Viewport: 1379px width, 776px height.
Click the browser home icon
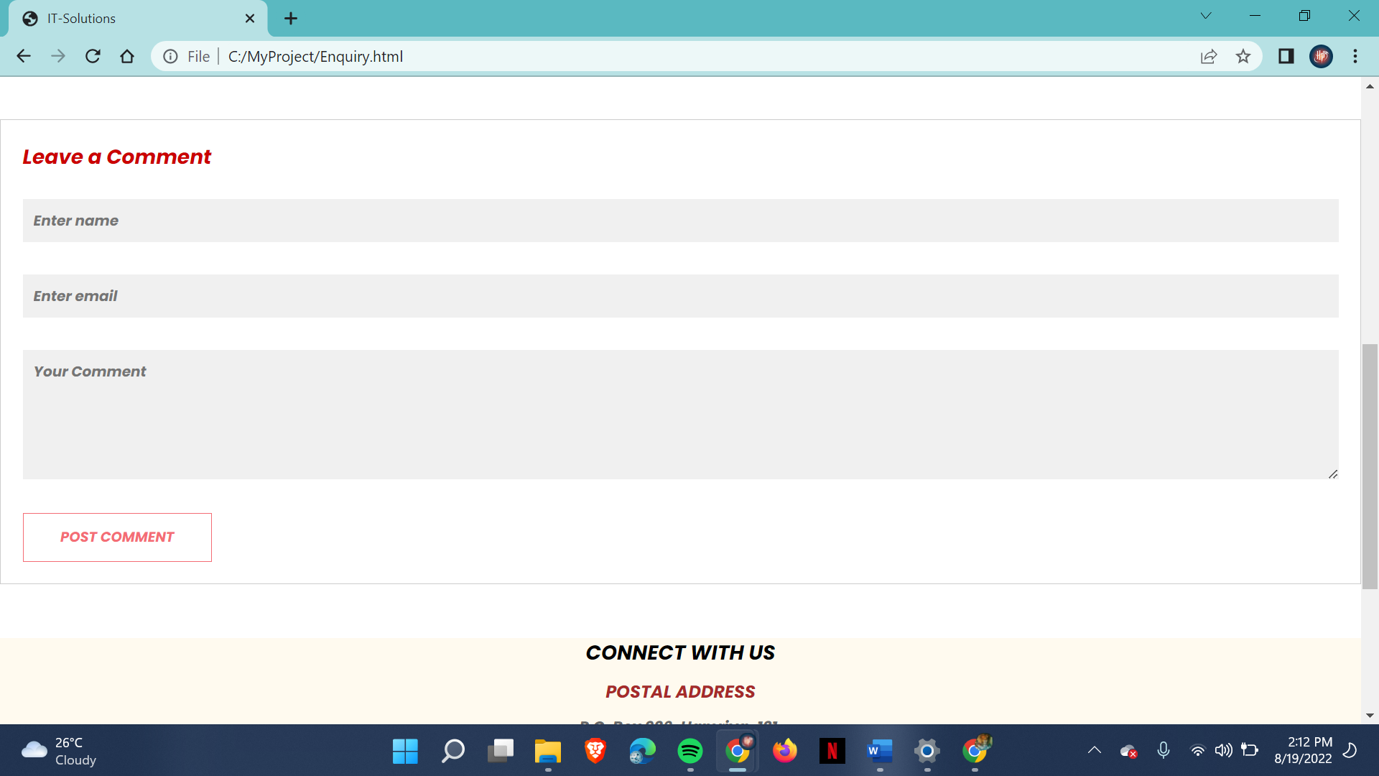(128, 56)
